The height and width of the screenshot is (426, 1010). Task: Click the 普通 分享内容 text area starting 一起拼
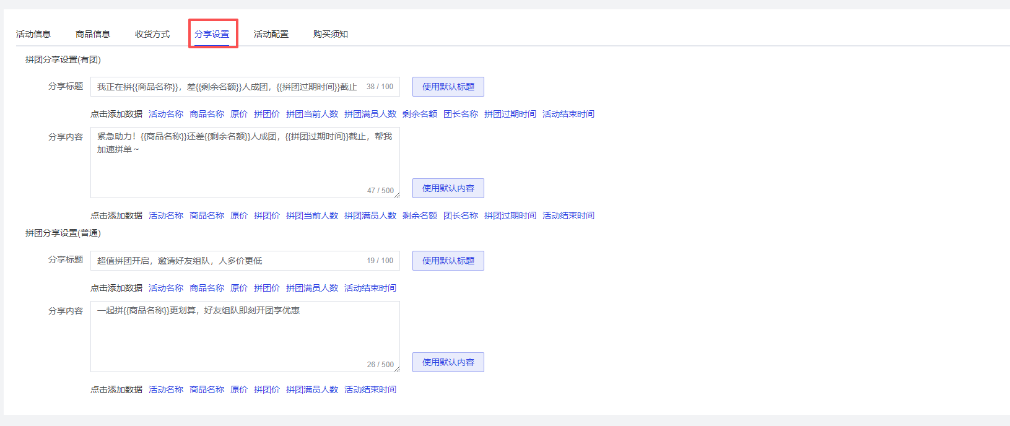point(245,337)
